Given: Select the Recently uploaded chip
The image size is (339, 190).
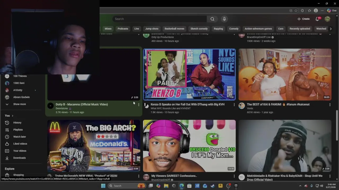Looking at the screenshot, I should pyautogui.click(x=300, y=29).
